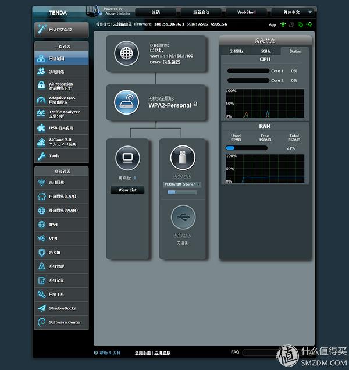The width and height of the screenshot is (349, 370).
Task: Click the USB 2.0 port icon
Action: click(183, 217)
